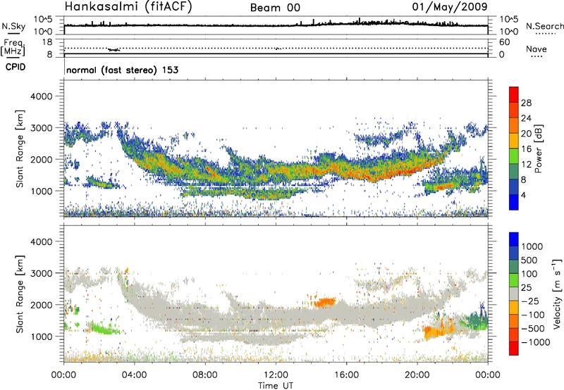Viewport: 564px width, 390px height.
Task: Click the date '01/May/2009'
Action: (x=450, y=6)
